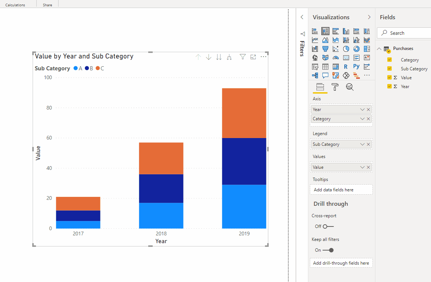
Task: Select the line and clustered column chart visual
Action: click(x=357, y=40)
